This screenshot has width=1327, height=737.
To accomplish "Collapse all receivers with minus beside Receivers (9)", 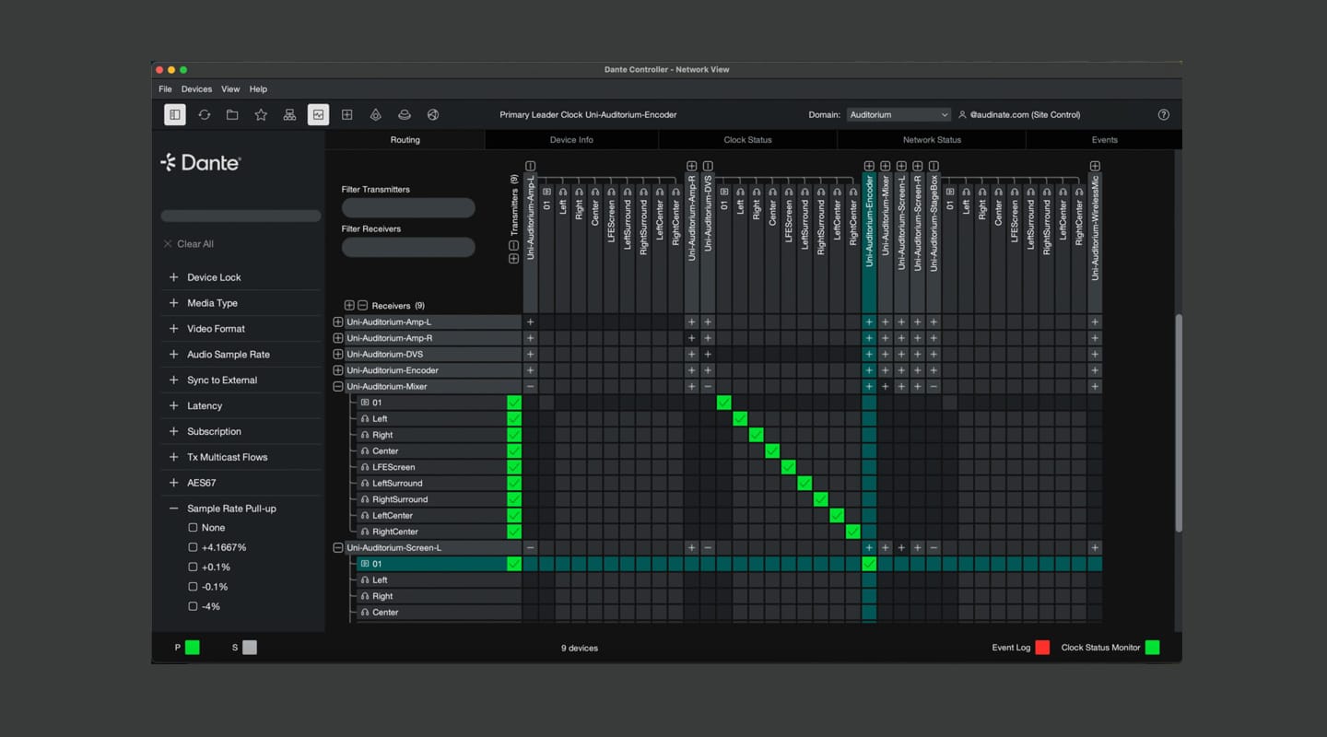I will 362,306.
